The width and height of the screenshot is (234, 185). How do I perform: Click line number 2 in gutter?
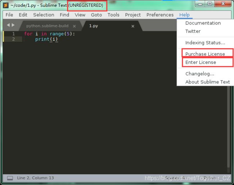[13, 39]
